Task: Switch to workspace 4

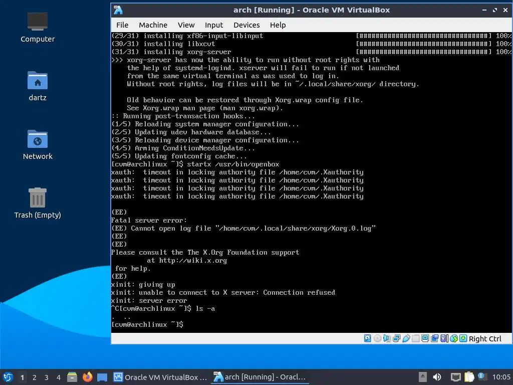Action: pyautogui.click(x=59, y=377)
